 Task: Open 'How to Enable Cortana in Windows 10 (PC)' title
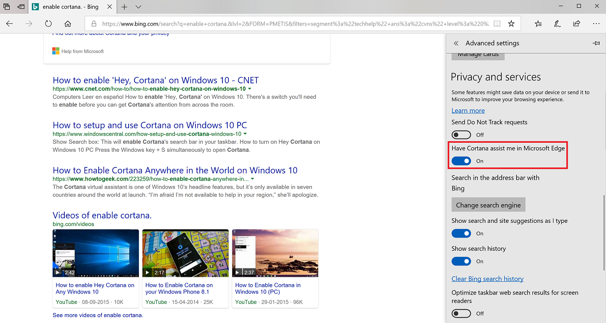[x=268, y=288]
